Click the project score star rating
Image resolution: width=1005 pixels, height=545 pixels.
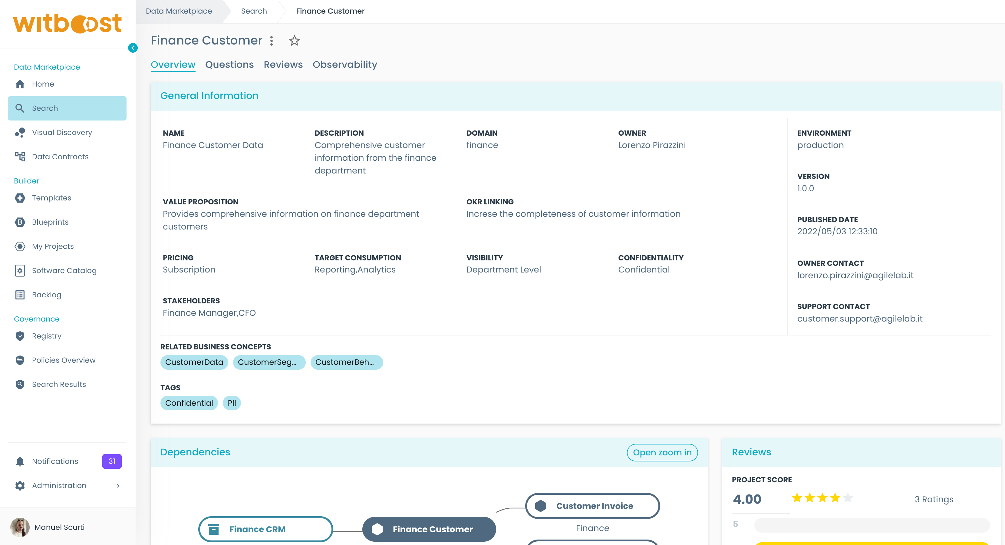pyautogui.click(x=822, y=498)
